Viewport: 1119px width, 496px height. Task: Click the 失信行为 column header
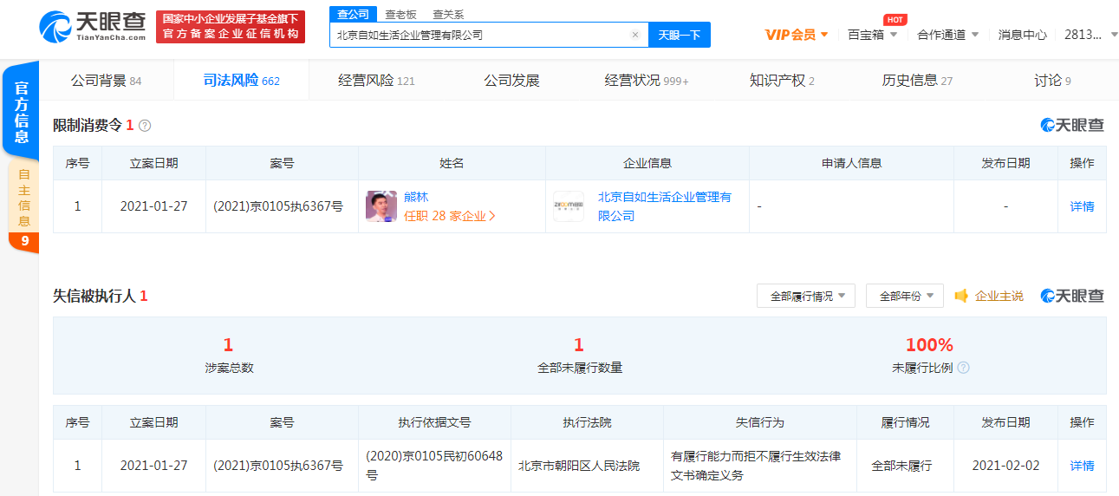[x=759, y=422]
